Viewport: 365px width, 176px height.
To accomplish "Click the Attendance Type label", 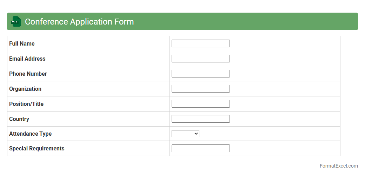I will click(x=30, y=134).
